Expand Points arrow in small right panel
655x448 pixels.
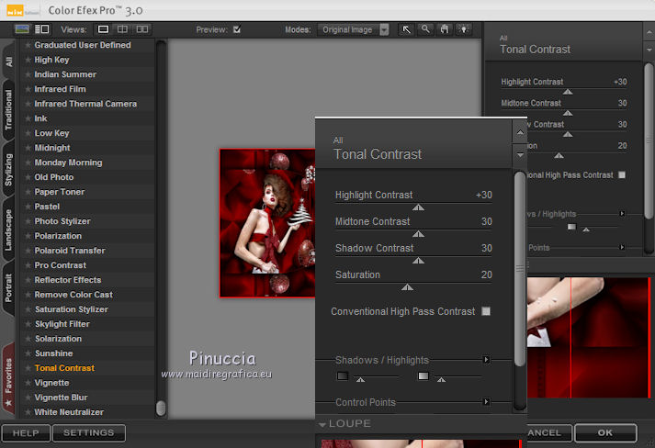click(x=622, y=247)
